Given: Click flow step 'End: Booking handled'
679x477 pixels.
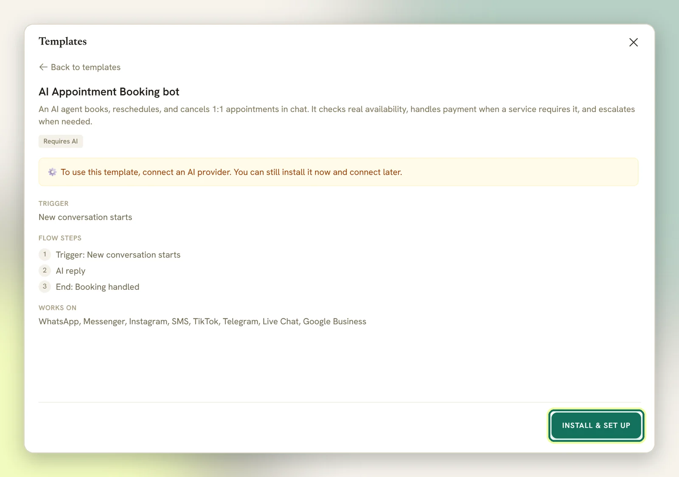Looking at the screenshot, I should coord(98,287).
